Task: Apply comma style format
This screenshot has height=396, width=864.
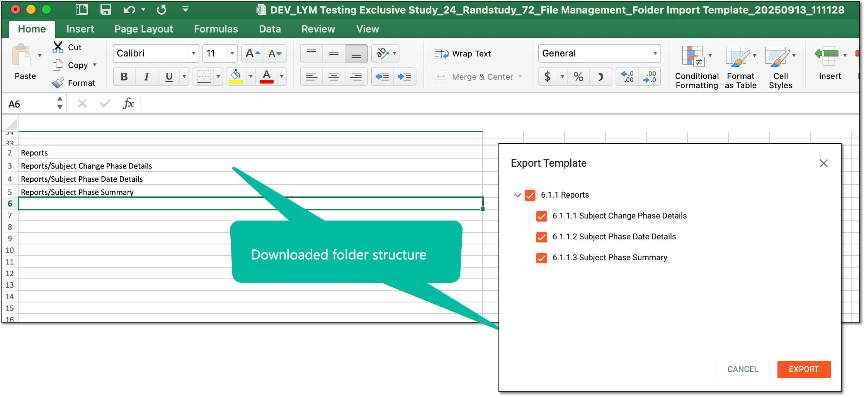Action: 600,77
